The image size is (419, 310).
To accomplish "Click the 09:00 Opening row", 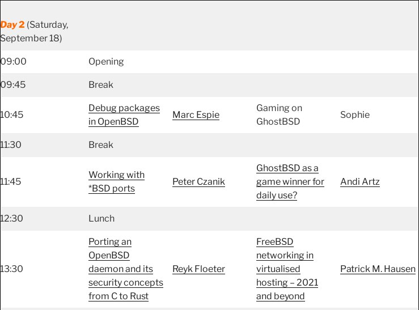I will pyautogui.click(x=210, y=62).
